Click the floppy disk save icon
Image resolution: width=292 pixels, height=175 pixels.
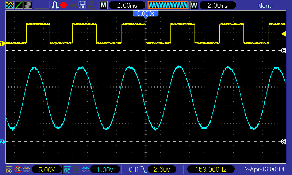click(83, 5)
